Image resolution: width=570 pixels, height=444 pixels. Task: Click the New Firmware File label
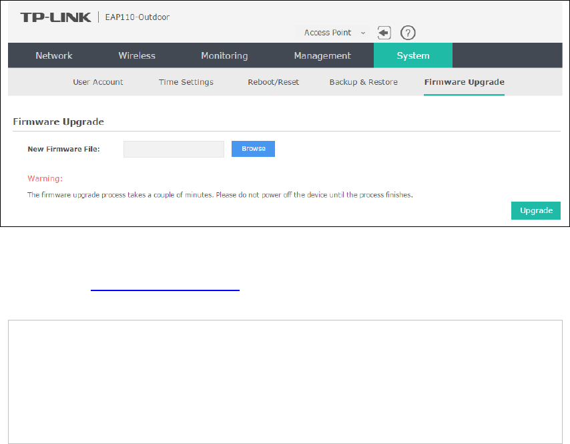click(63, 149)
